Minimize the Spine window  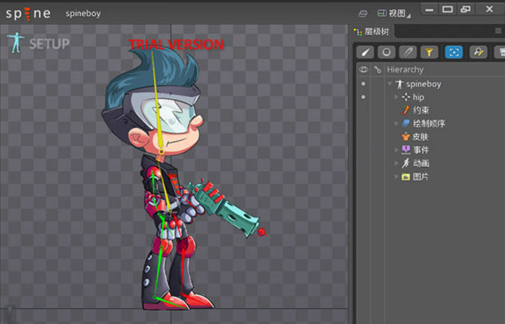(x=429, y=10)
